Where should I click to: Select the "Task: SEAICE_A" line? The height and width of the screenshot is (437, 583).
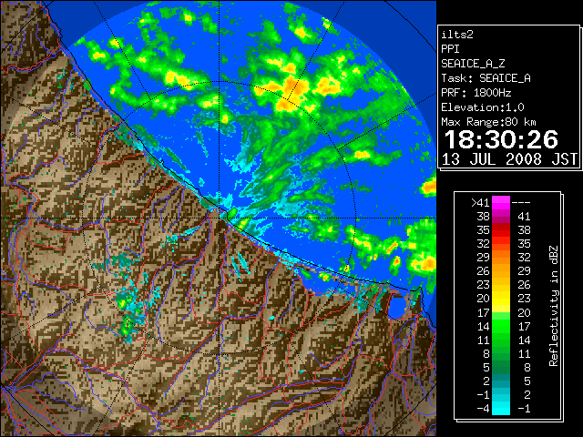click(486, 78)
